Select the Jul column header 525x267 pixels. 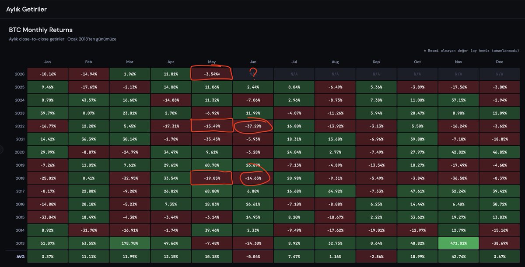294,62
